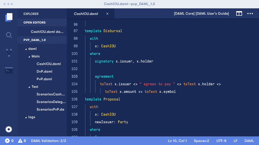Image resolution: width=259 pixels, height=145 pixels.
Task: Close the CashIOU.daml editor tab
Action: [x=107, y=14]
